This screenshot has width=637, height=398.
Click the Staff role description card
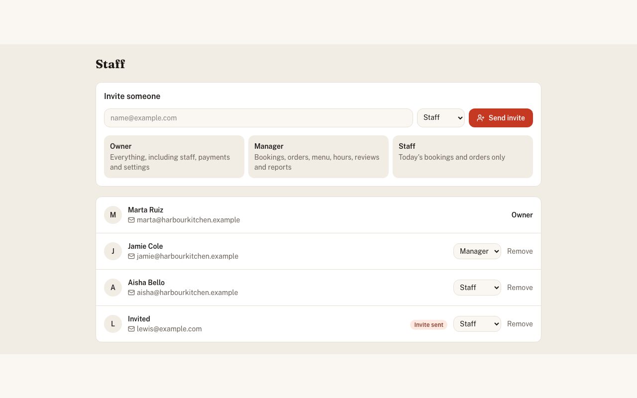click(463, 157)
